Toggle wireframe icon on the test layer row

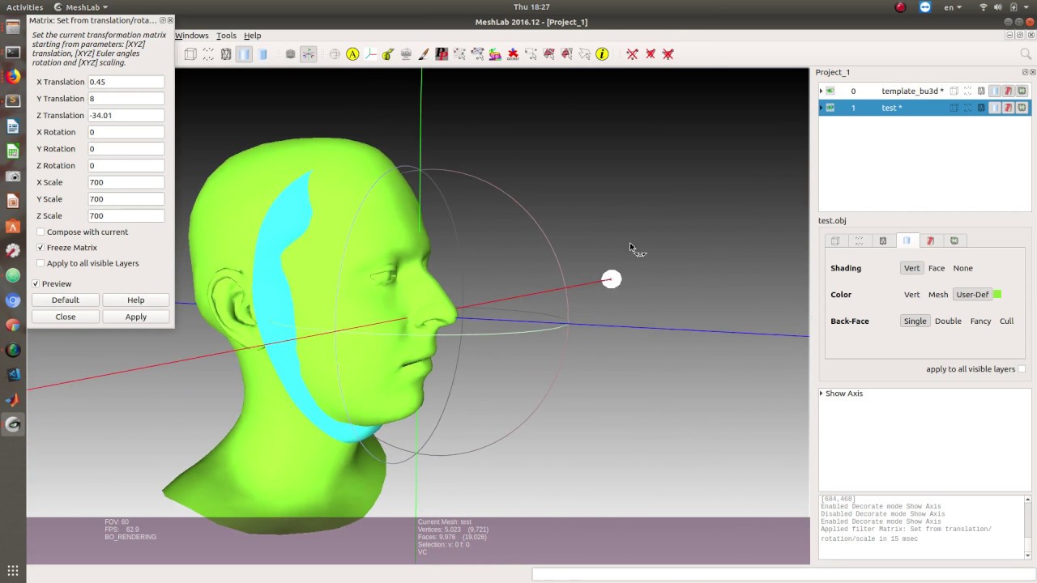981,108
